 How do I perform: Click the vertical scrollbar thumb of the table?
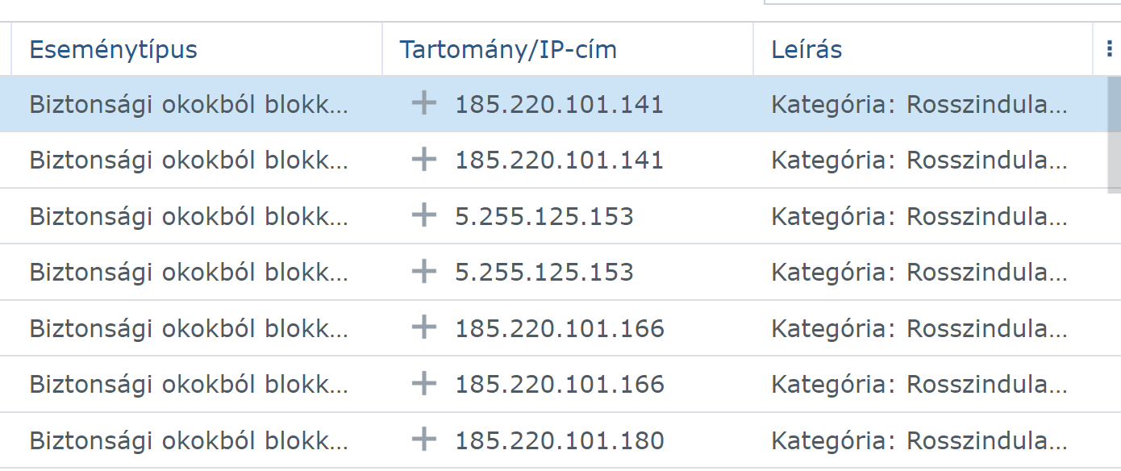[x=1114, y=135]
